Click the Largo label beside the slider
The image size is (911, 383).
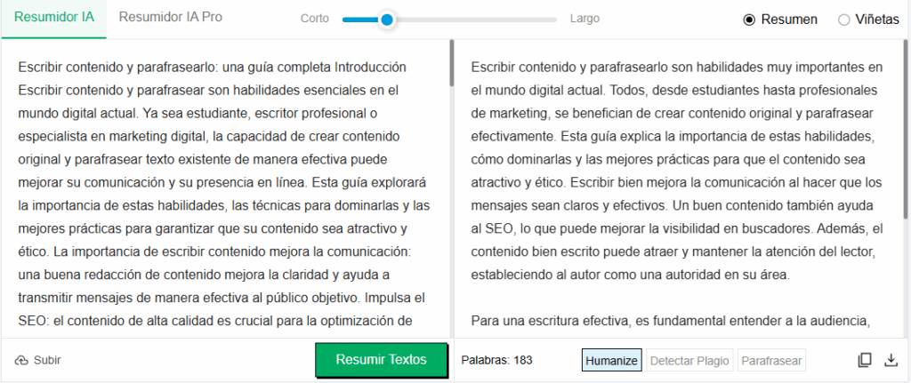tap(584, 19)
